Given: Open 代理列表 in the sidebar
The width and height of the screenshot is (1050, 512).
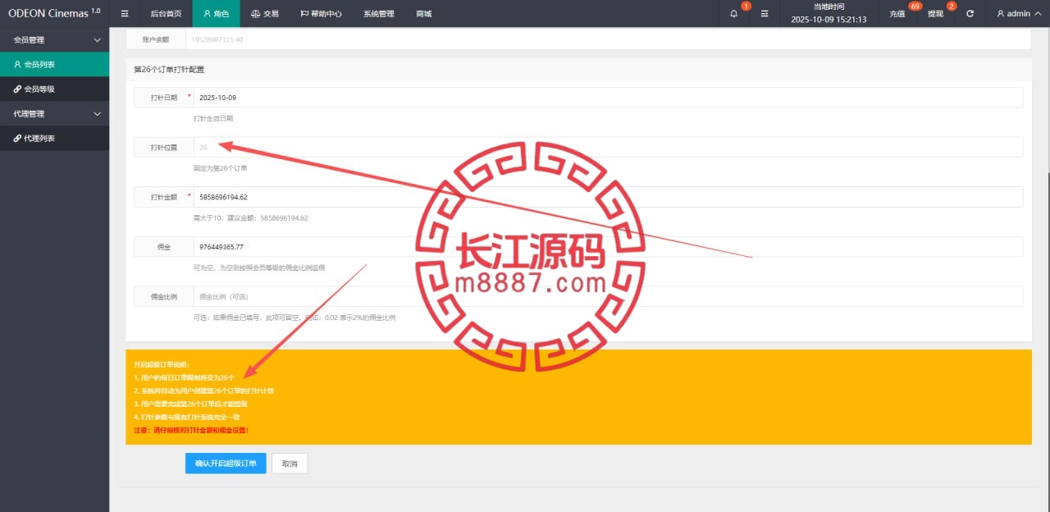Looking at the screenshot, I should [54, 139].
